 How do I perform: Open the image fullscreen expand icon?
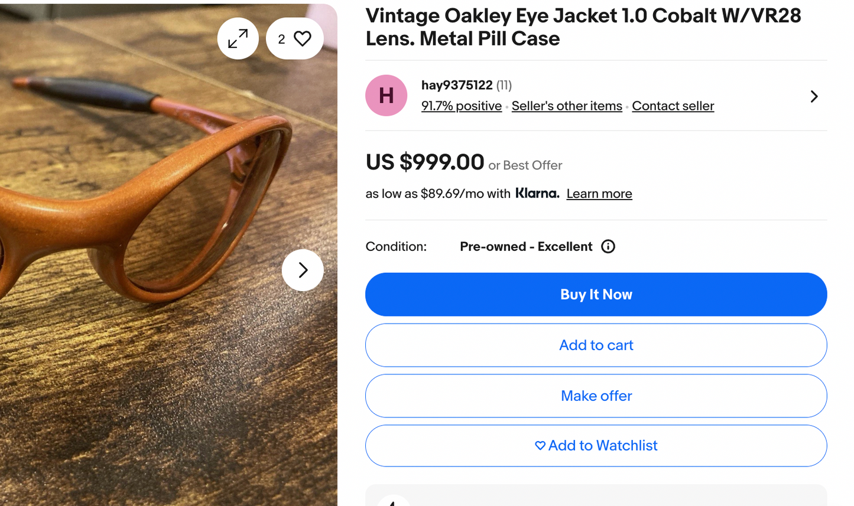pyautogui.click(x=238, y=38)
